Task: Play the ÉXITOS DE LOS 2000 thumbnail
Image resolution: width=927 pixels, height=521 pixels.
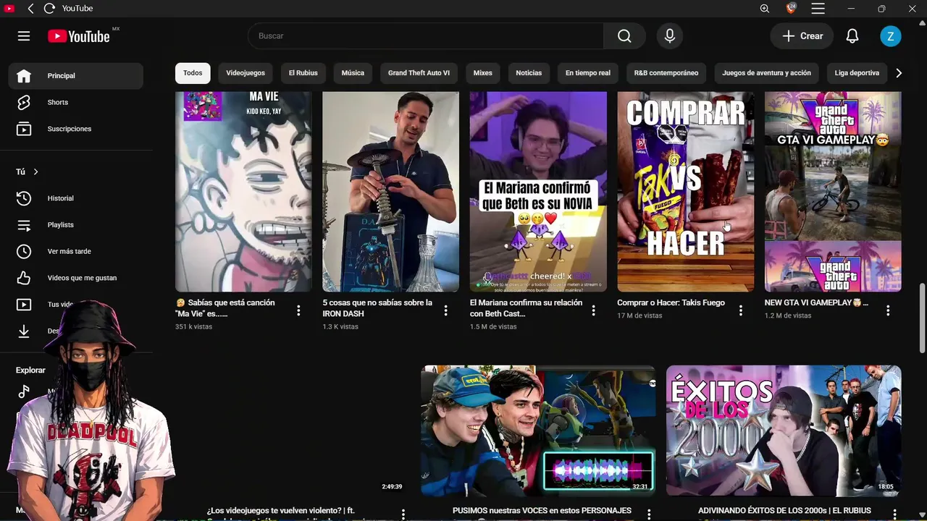Action: coord(784,431)
